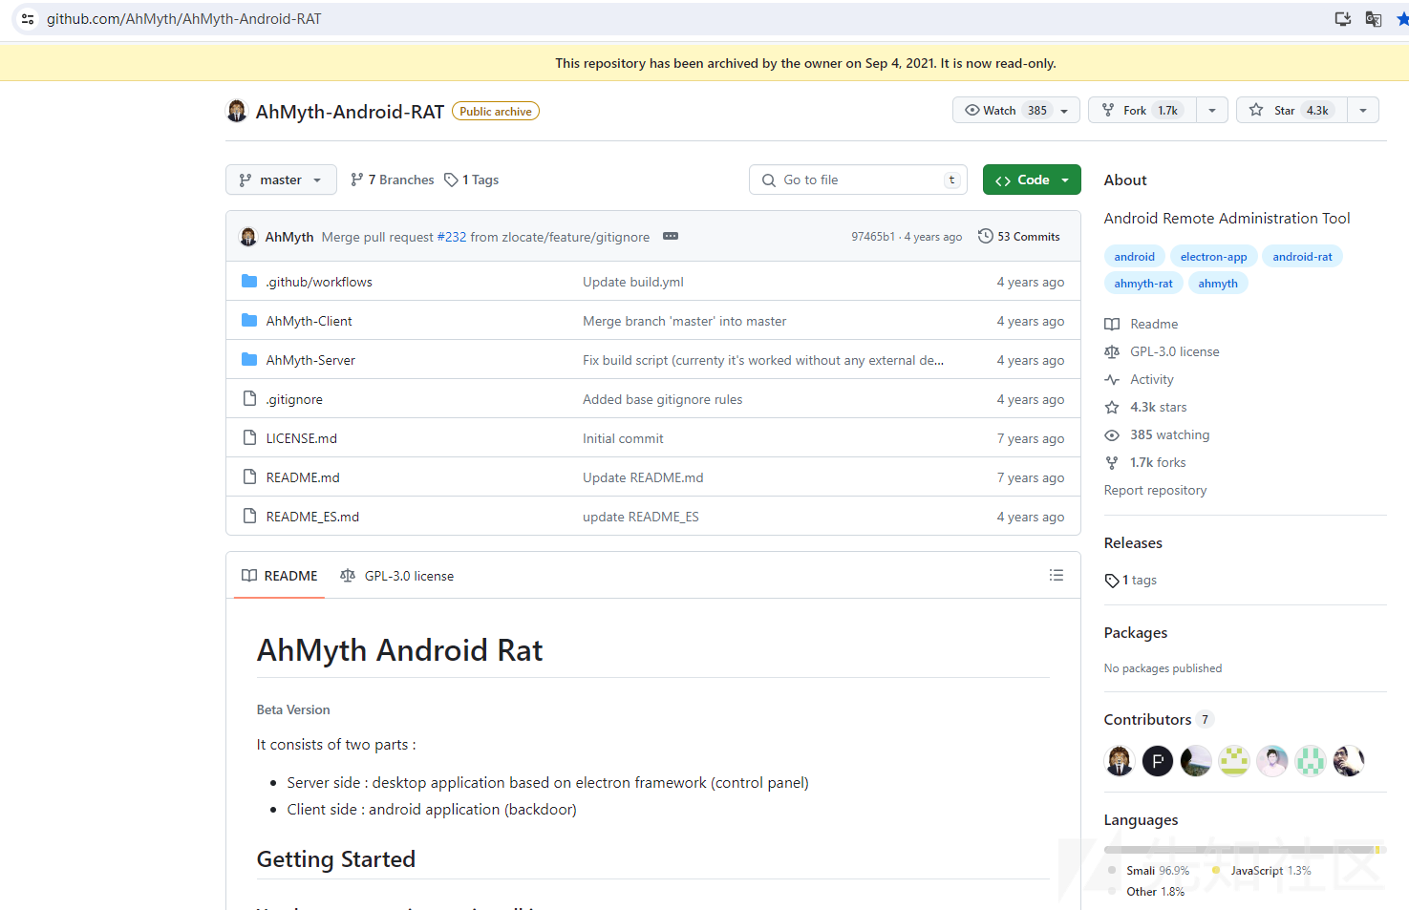Open the master branch selector
Screen dimensions: 1409x910
(281, 180)
